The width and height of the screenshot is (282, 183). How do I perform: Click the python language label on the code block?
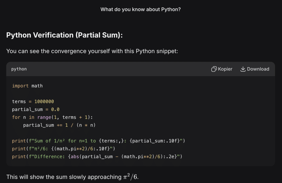19,69
